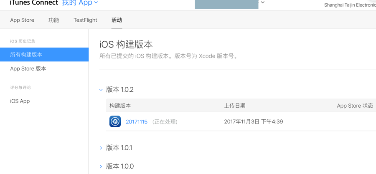Collapse the 版本 1.0.2 section
Image resolution: width=376 pixels, height=174 pixels.
[x=101, y=90]
